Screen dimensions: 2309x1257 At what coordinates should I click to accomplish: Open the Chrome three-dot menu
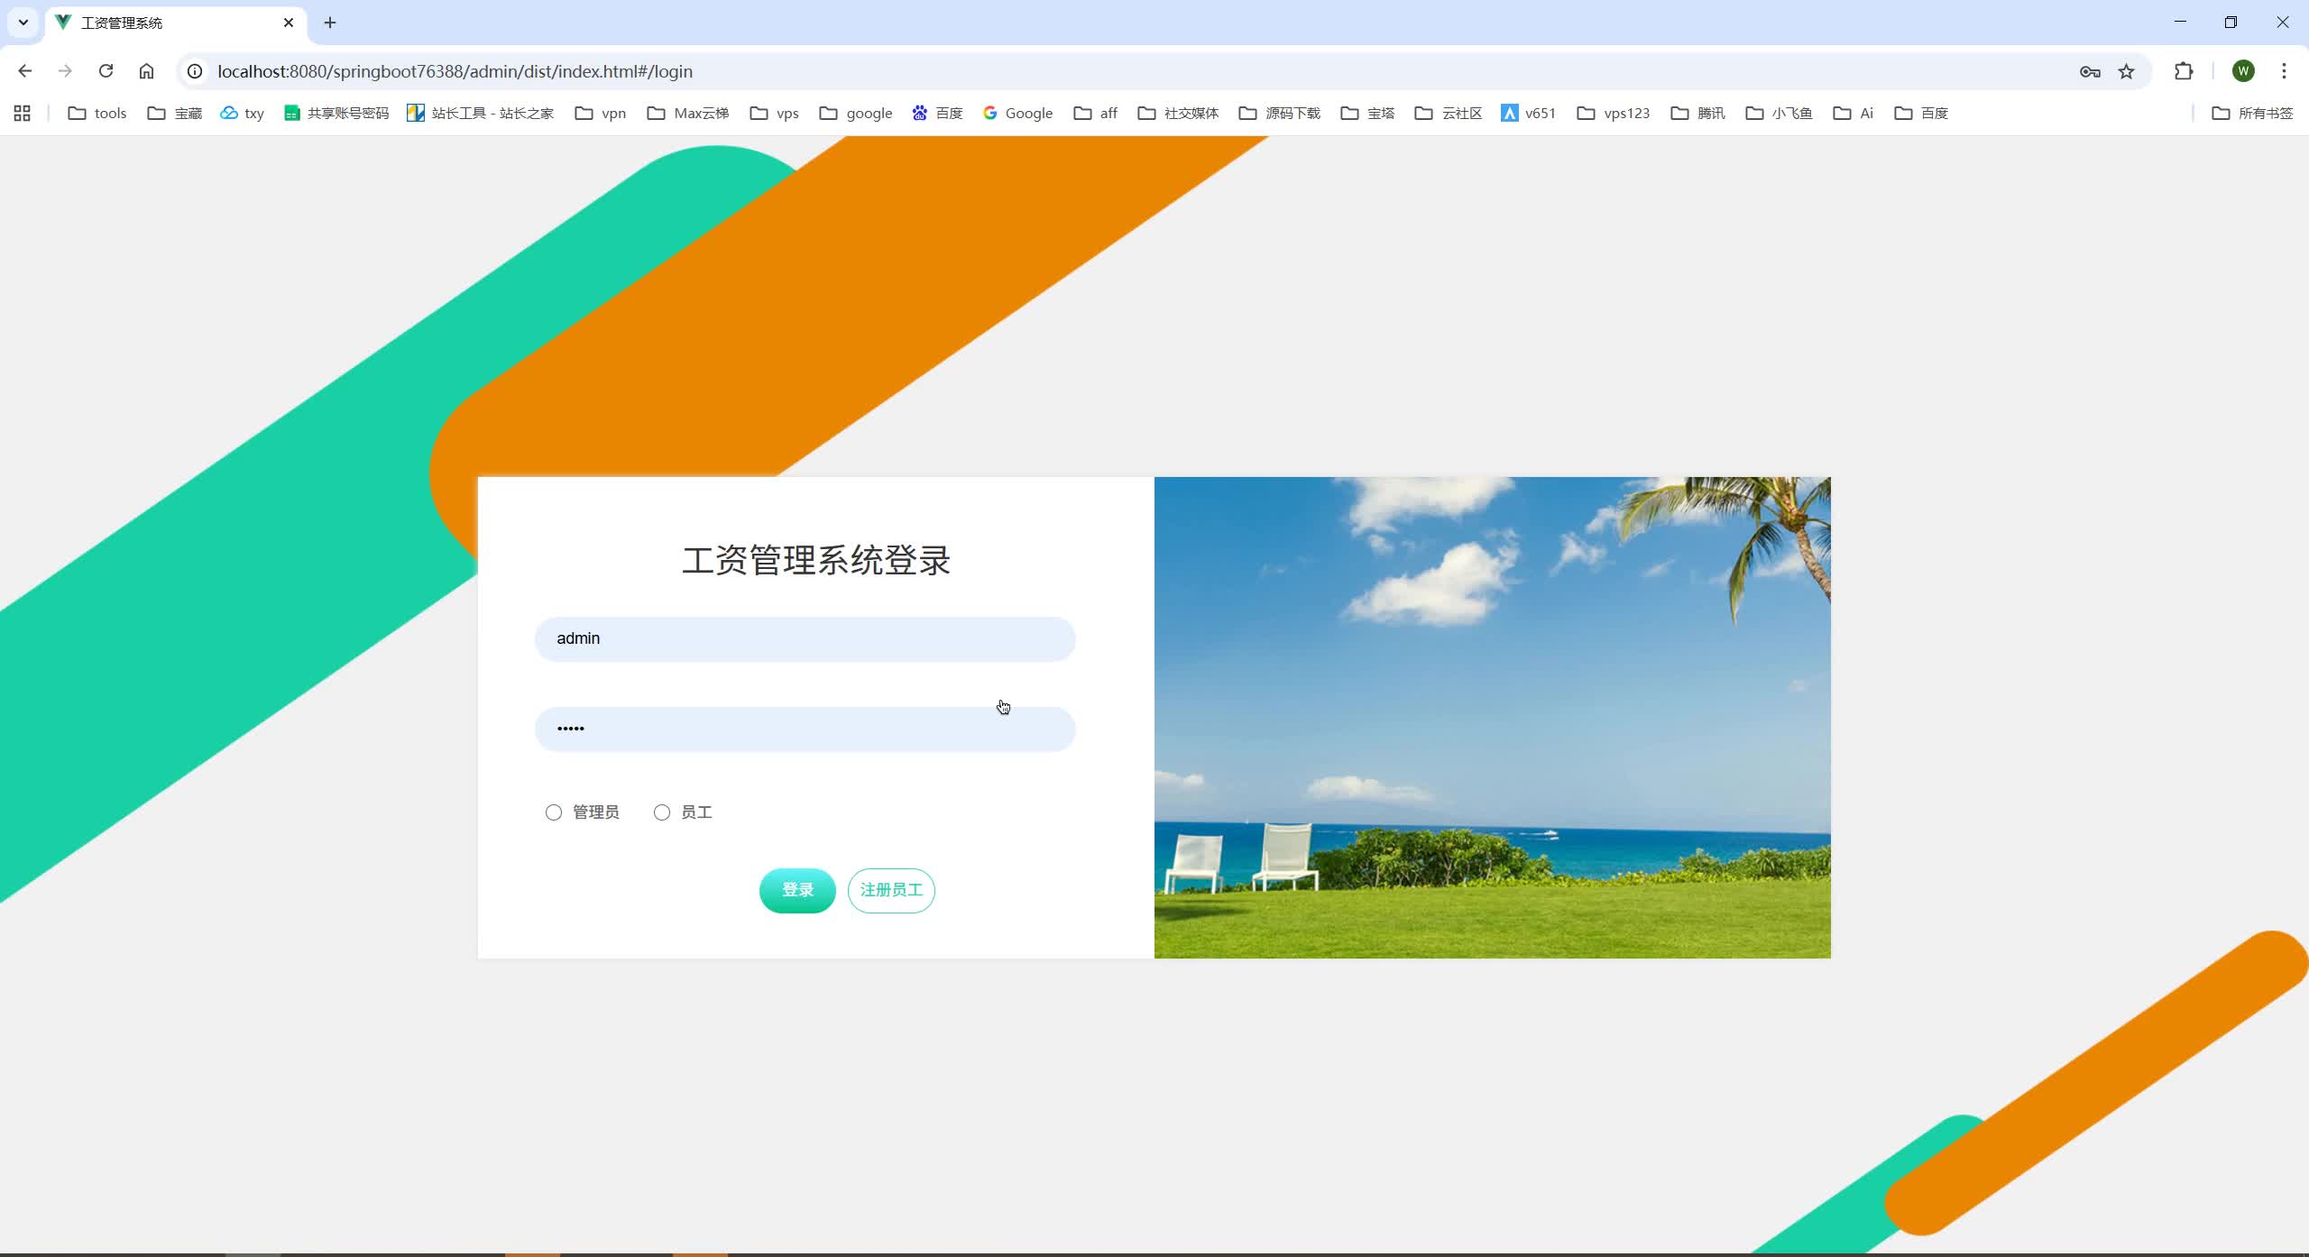click(2286, 71)
